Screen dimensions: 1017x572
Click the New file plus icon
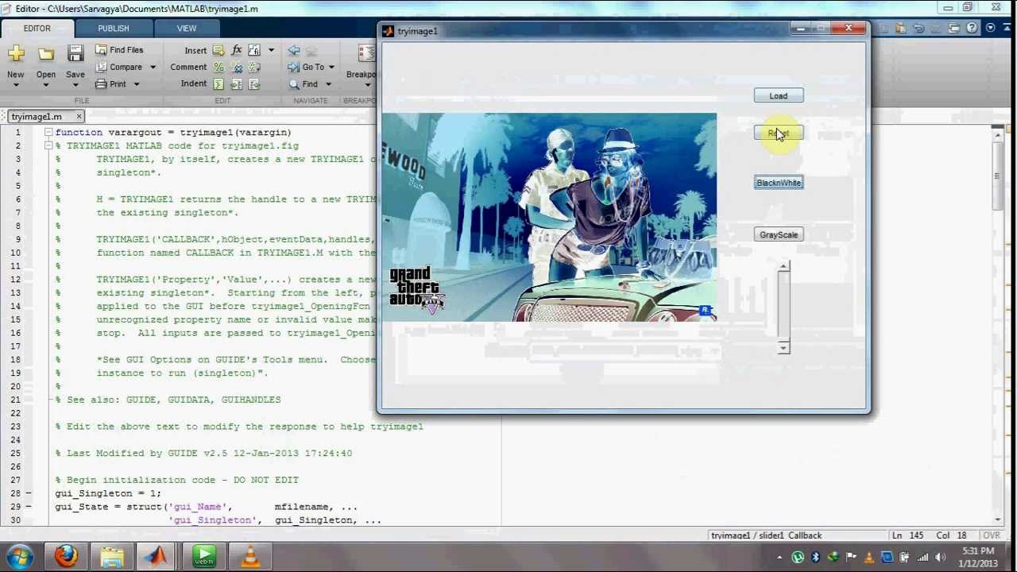pos(16,54)
